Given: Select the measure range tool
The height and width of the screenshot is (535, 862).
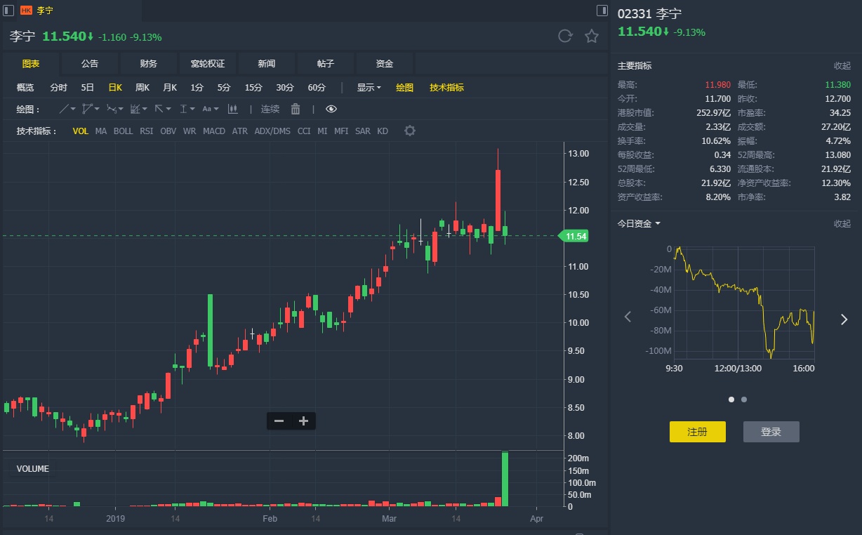Looking at the screenshot, I should click(183, 109).
